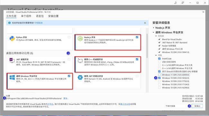209x116 pixels.
Task: Check the Python development workload
Action: click(x=69, y=37)
